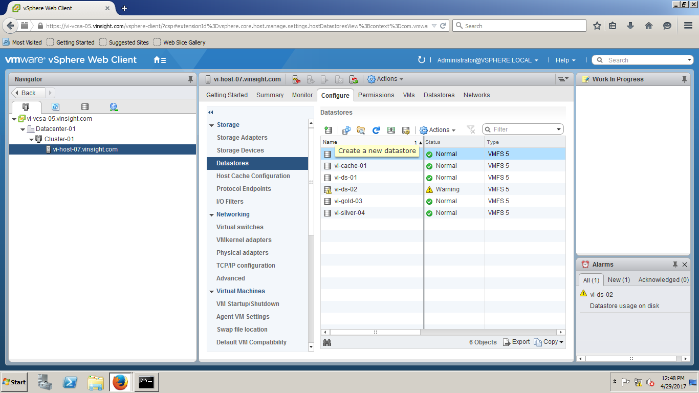
Task: Select the vi-ds-02 datastore row
Action: point(443,189)
